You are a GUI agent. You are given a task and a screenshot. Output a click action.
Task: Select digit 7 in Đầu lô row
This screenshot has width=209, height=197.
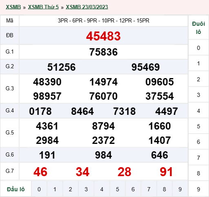pos(149,189)
